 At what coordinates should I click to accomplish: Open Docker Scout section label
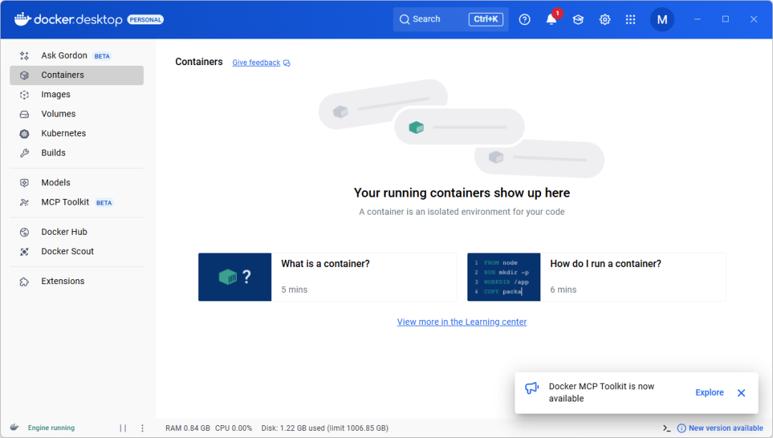pyautogui.click(x=67, y=251)
